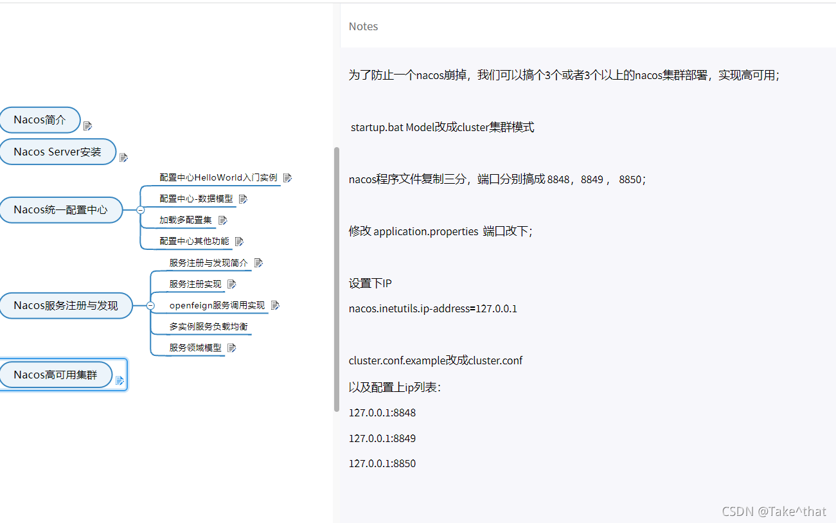Collapse the Nacos统一配置中心 branch
836x523 pixels.
pos(141,210)
